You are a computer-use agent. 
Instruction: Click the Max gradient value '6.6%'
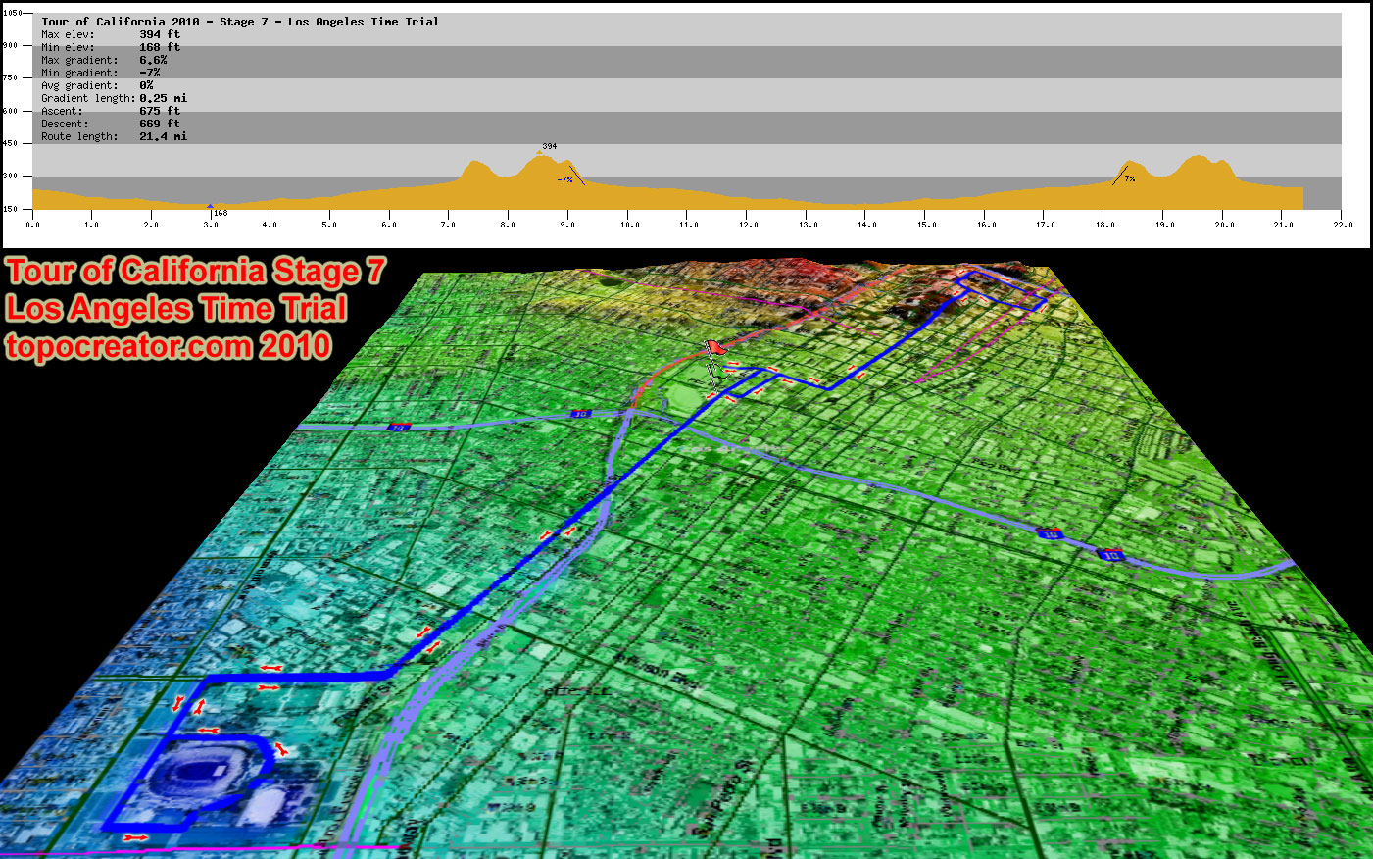click(x=153, y=60)
